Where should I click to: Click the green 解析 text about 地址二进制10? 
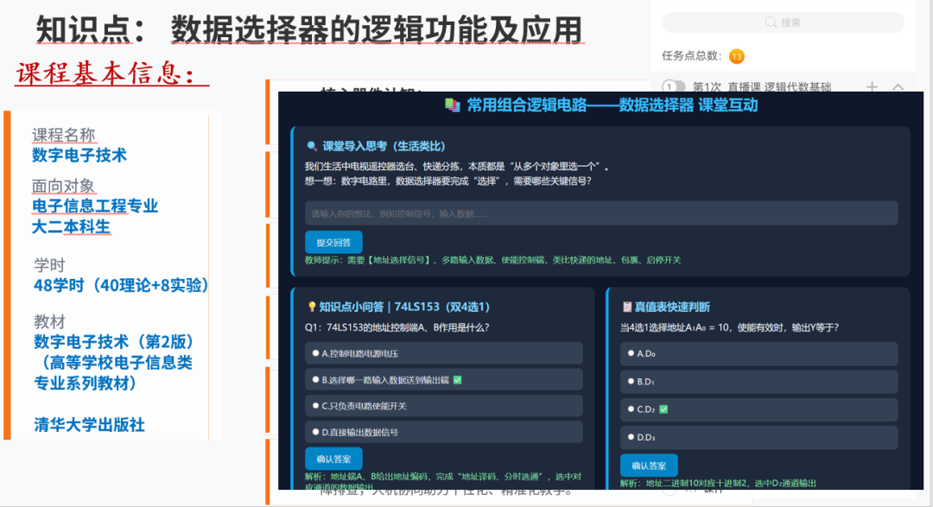click(718, 483)
